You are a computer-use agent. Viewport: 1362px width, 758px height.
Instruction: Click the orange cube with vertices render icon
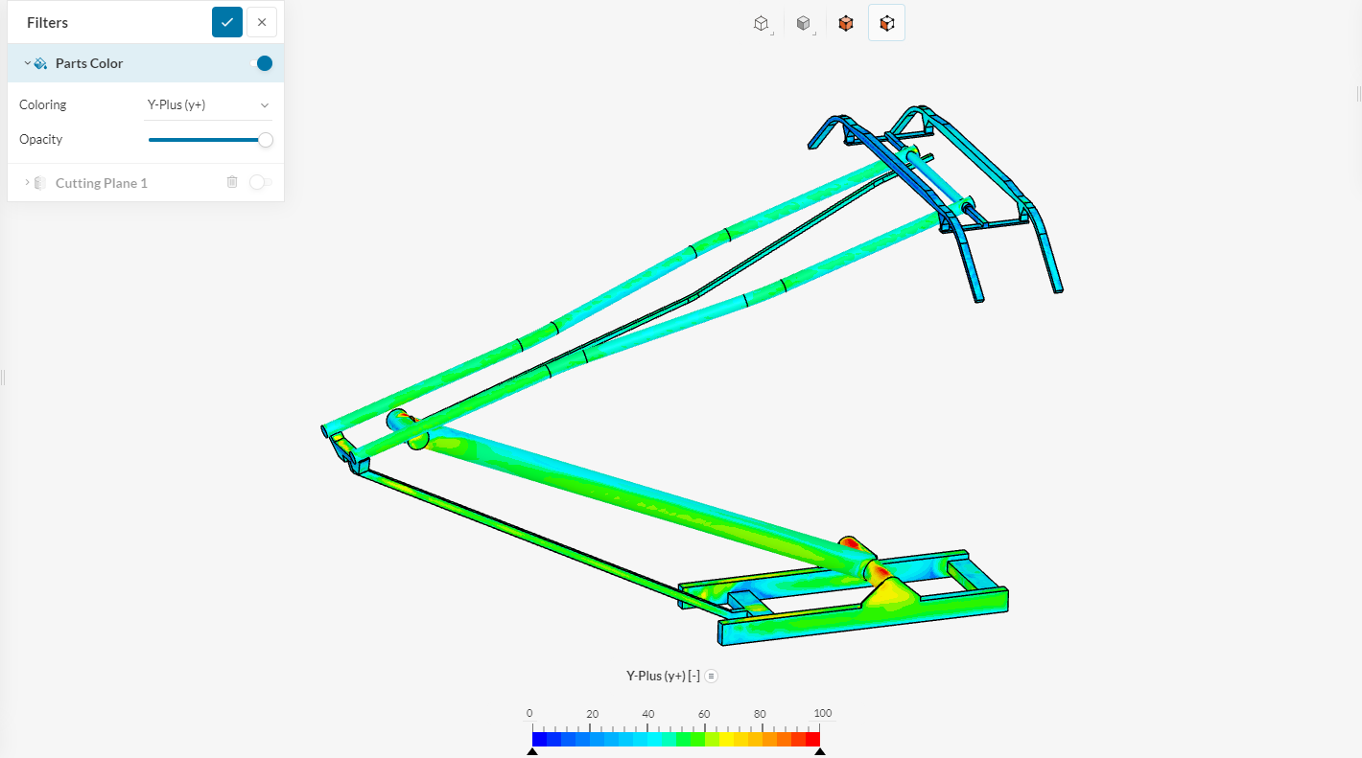845,22
